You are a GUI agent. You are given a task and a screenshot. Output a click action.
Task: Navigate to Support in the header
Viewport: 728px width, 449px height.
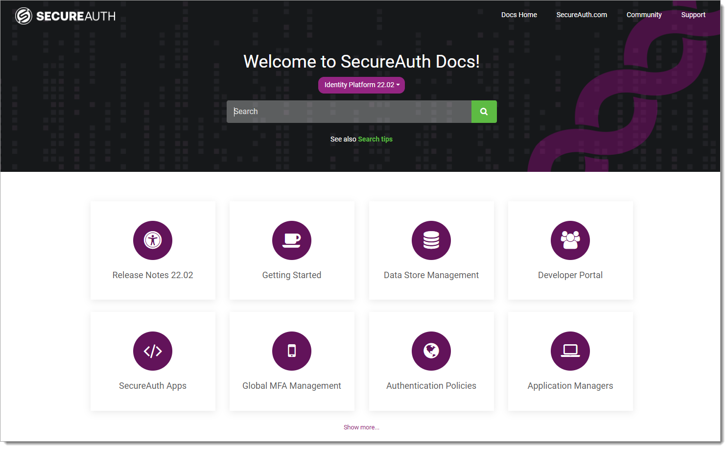click(x=693, y=15)
